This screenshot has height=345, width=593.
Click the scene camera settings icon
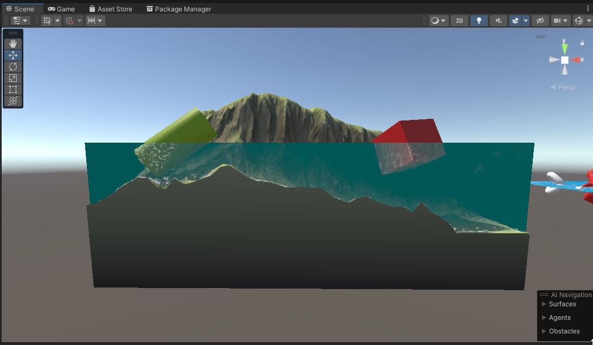[557, 21]
